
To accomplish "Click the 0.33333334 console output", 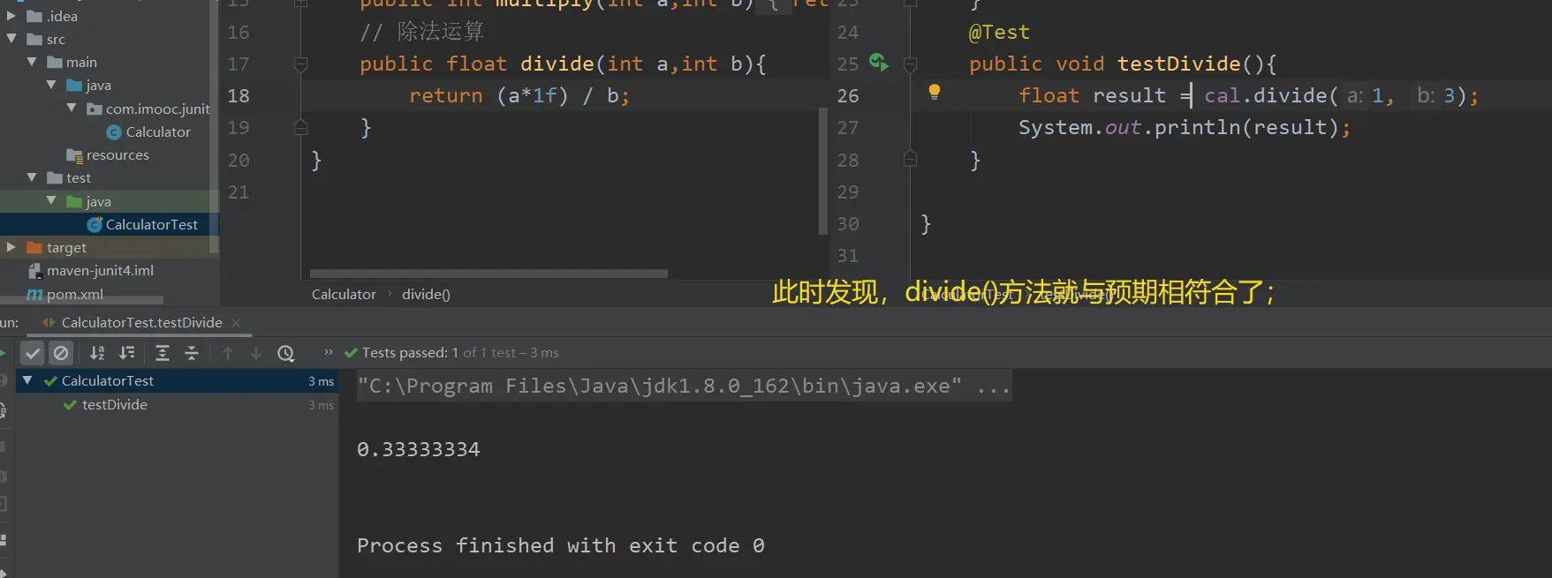I will [419, 449].
